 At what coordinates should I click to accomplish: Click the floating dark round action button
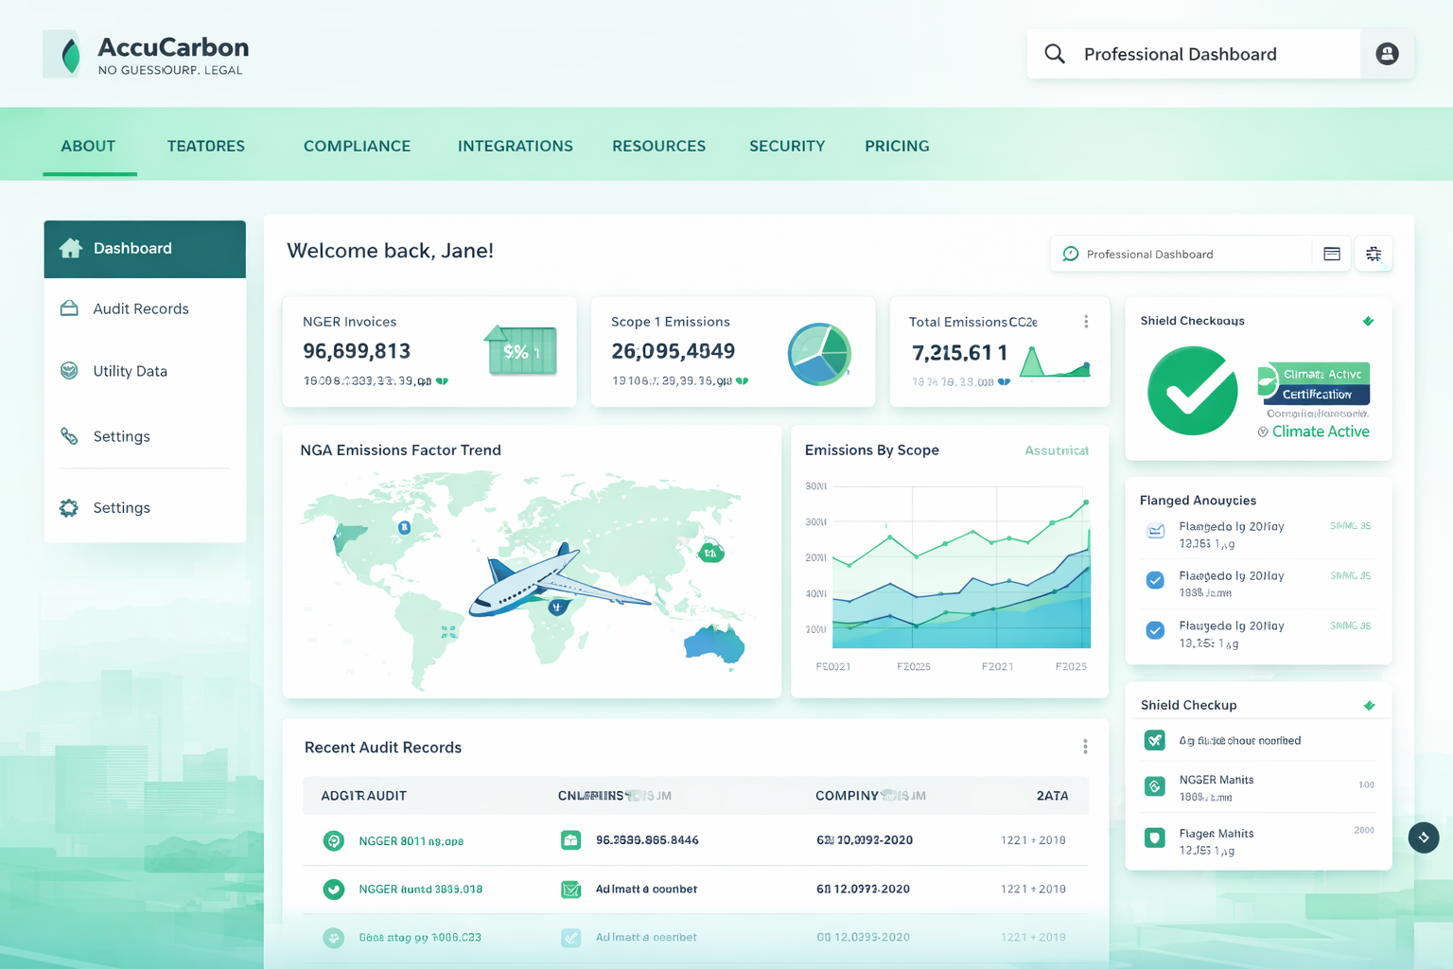point(1424,837)
